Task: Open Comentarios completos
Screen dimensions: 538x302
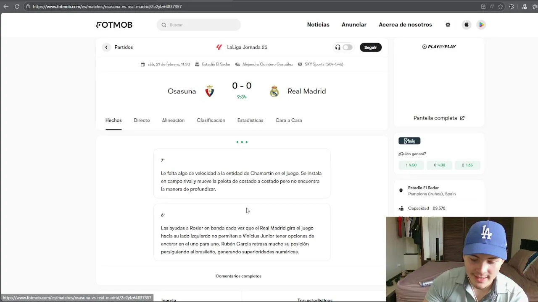Action: 238,276
